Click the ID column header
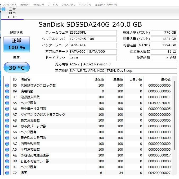This screenshot has width=179, height=179. 15,79
